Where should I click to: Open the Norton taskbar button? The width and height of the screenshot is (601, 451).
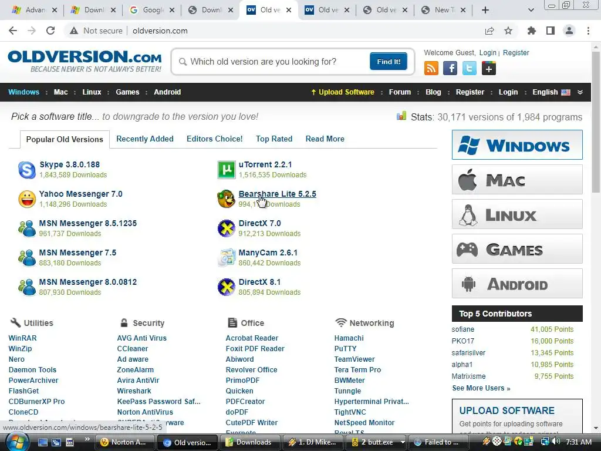point(124,442)
